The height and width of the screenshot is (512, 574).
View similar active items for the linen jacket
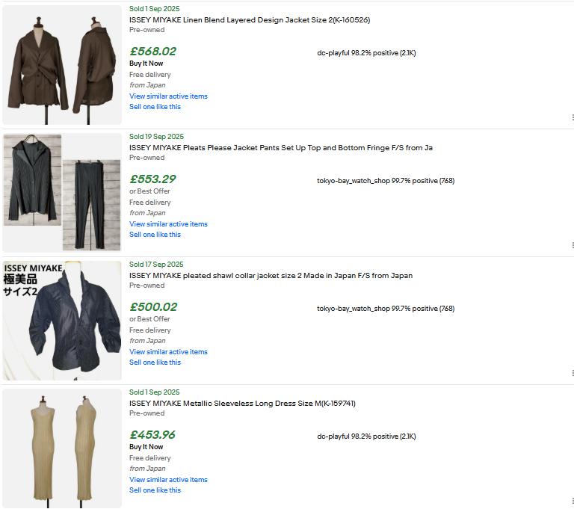point(168,96)
